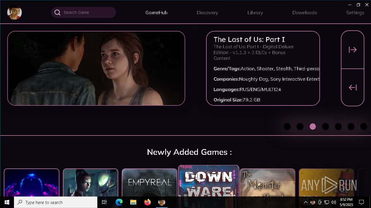This screenshot has height=208, width=371.
Task: Open the first blue neon game card
Action: click(x=32, y=183)
